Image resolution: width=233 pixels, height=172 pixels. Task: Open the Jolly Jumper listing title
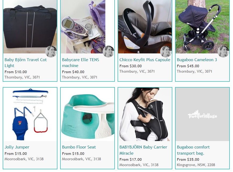point(17,147)
